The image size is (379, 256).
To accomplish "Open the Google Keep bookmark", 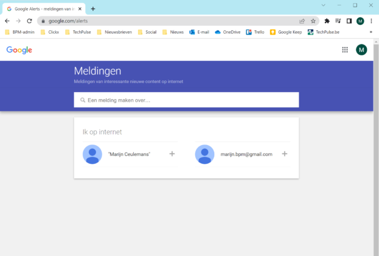I will pos(286,32).
